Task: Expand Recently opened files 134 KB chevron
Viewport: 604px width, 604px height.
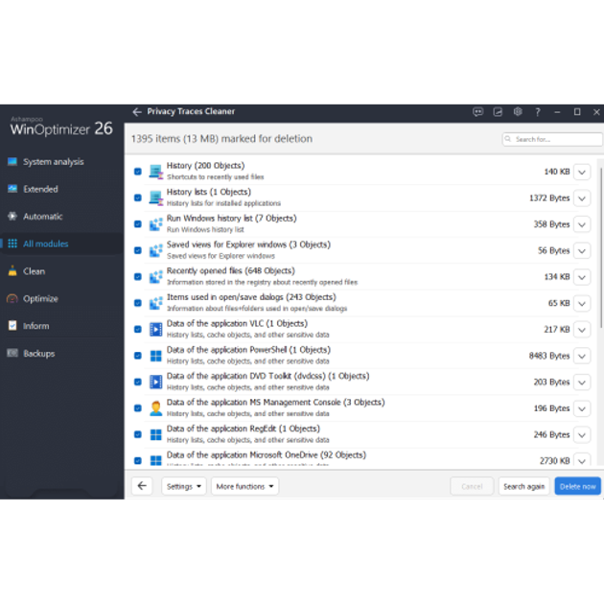Action: 582,277
